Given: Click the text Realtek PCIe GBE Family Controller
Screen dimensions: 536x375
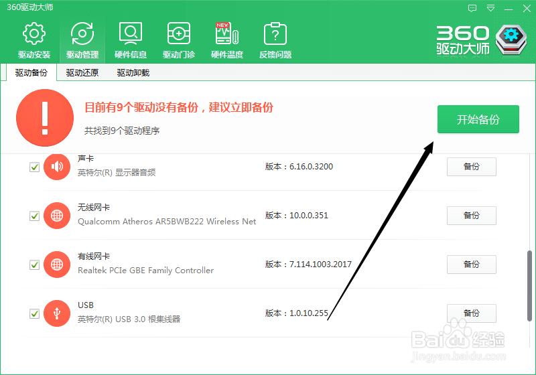Looking at the screenshot, I should pyautogui.click(x=145, y=270).
